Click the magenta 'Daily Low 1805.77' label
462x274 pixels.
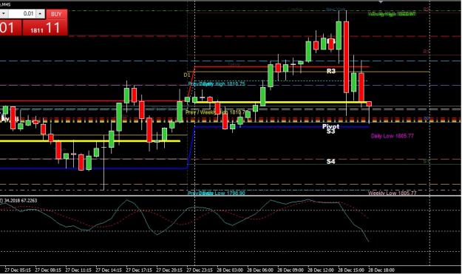coord(393,136)
